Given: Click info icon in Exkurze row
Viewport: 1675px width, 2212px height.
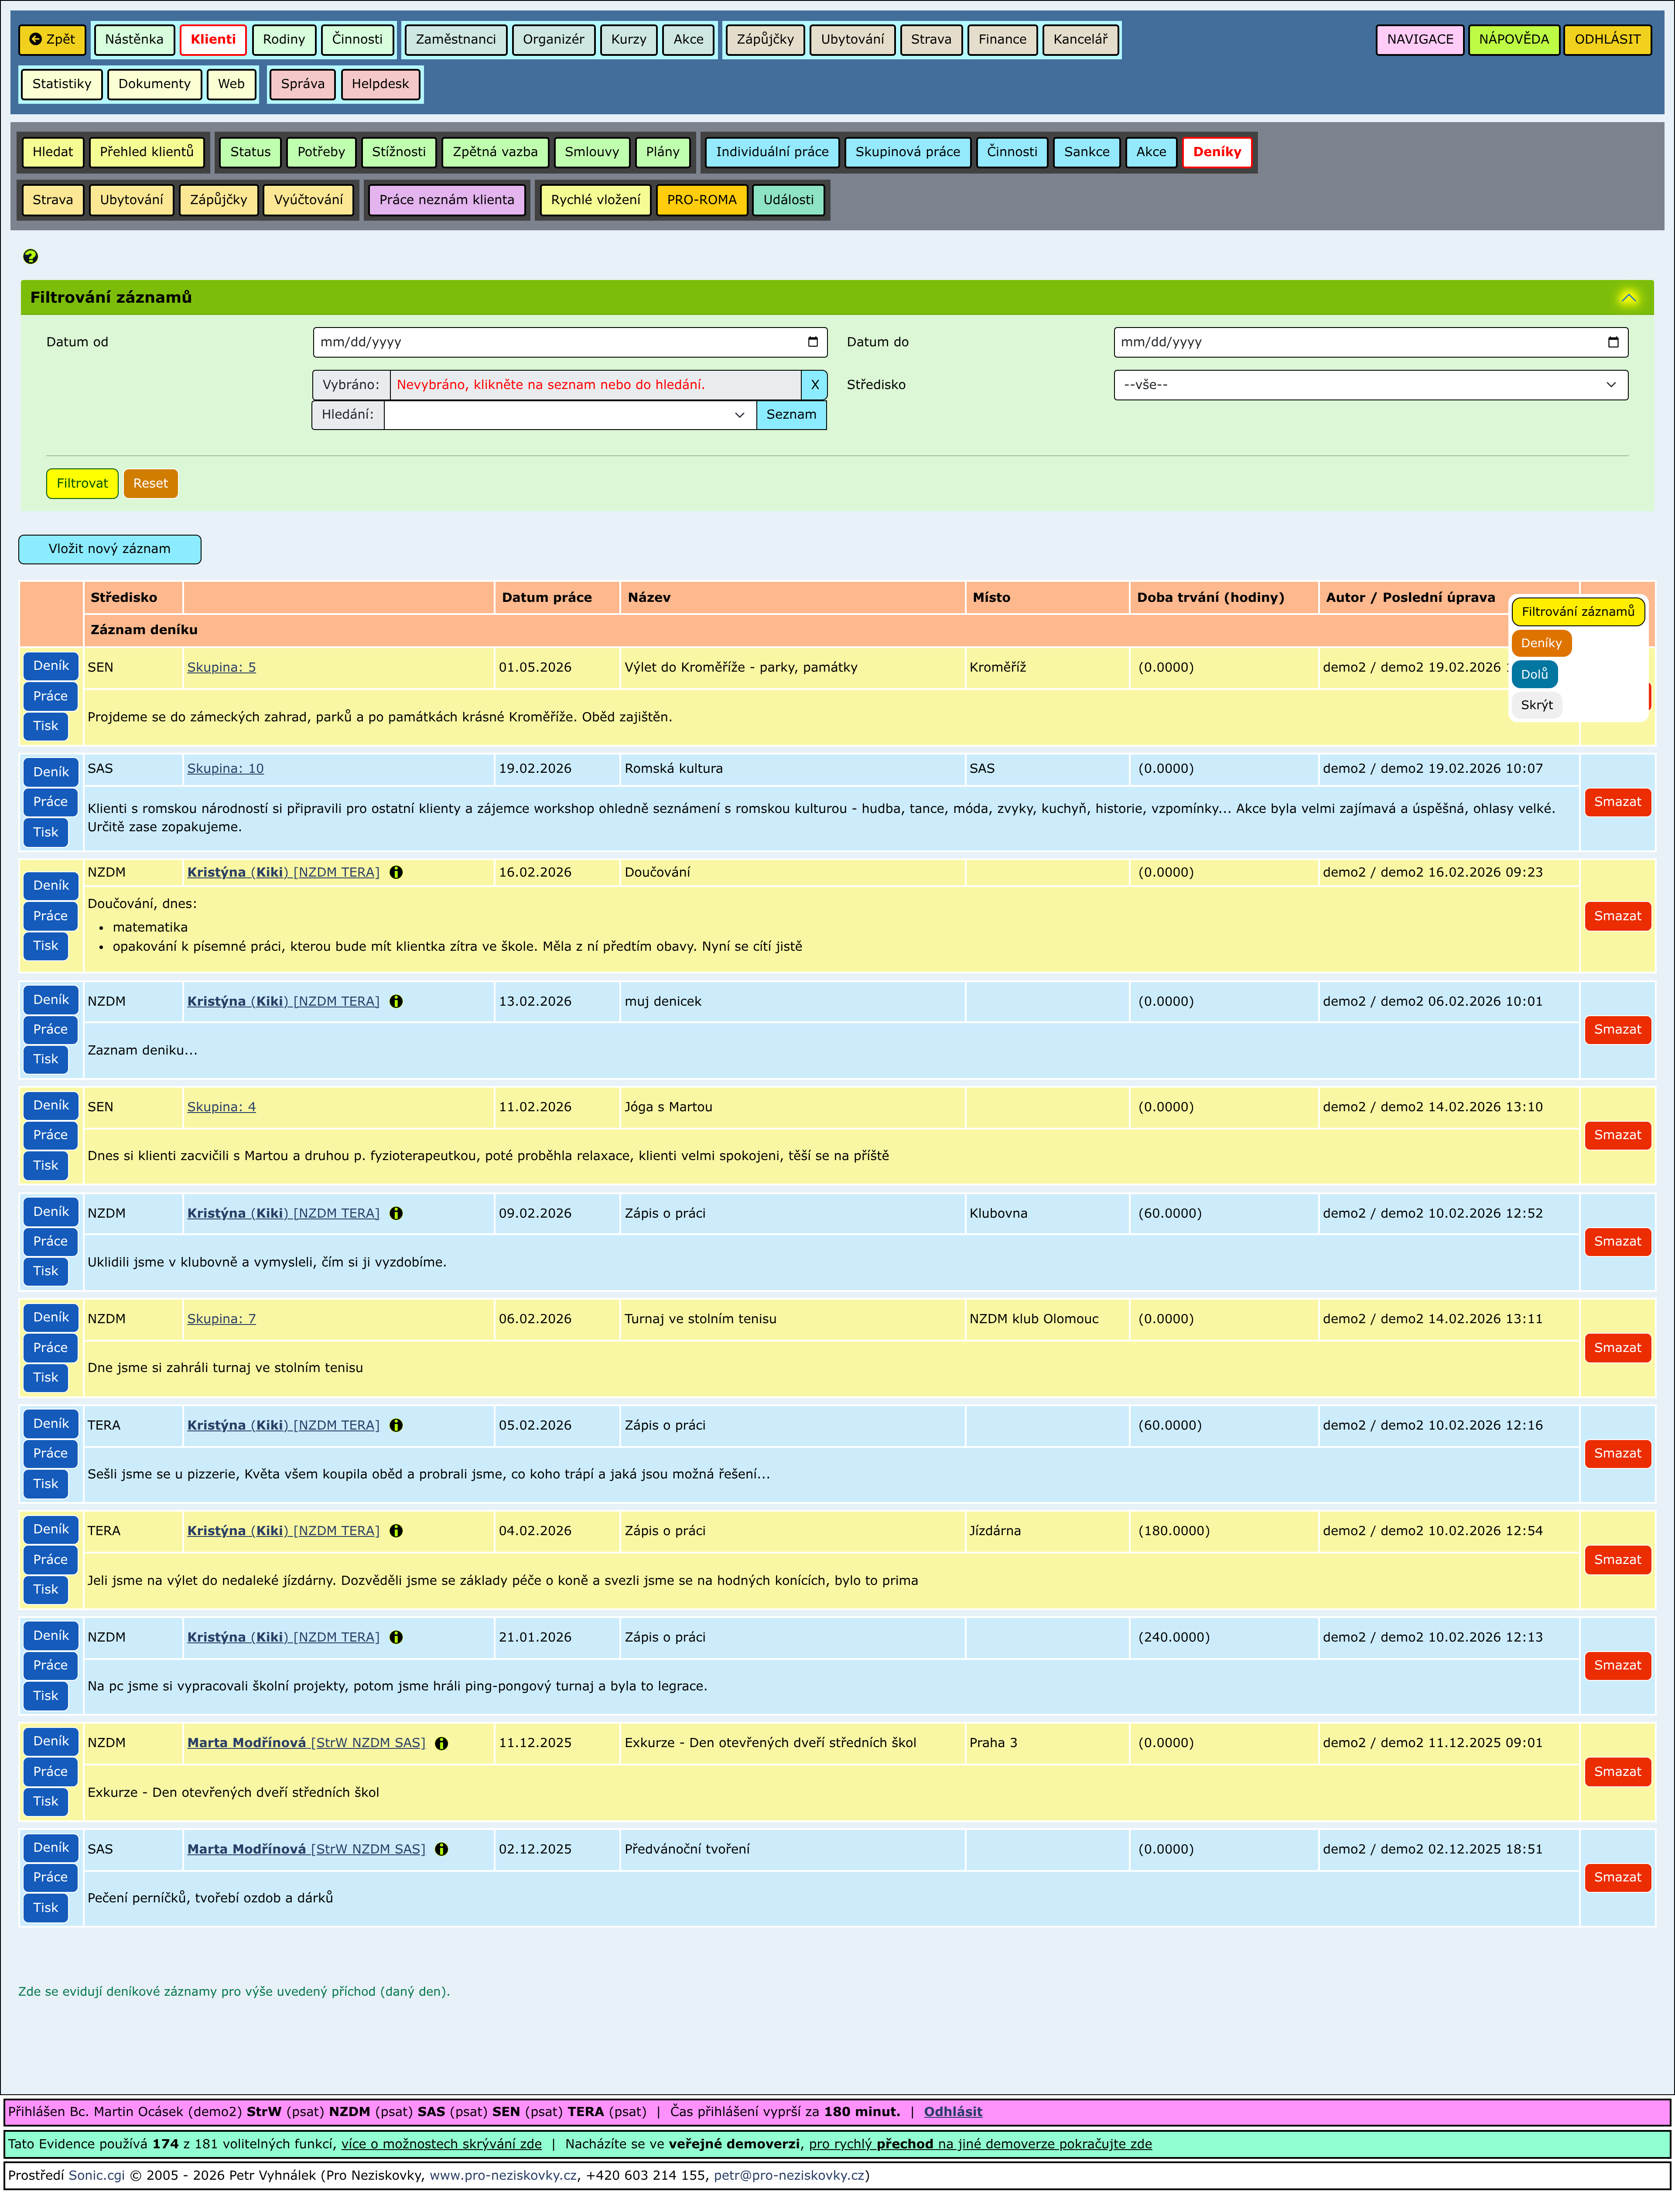Looking at the screenshot, I should click(441, 1743).
